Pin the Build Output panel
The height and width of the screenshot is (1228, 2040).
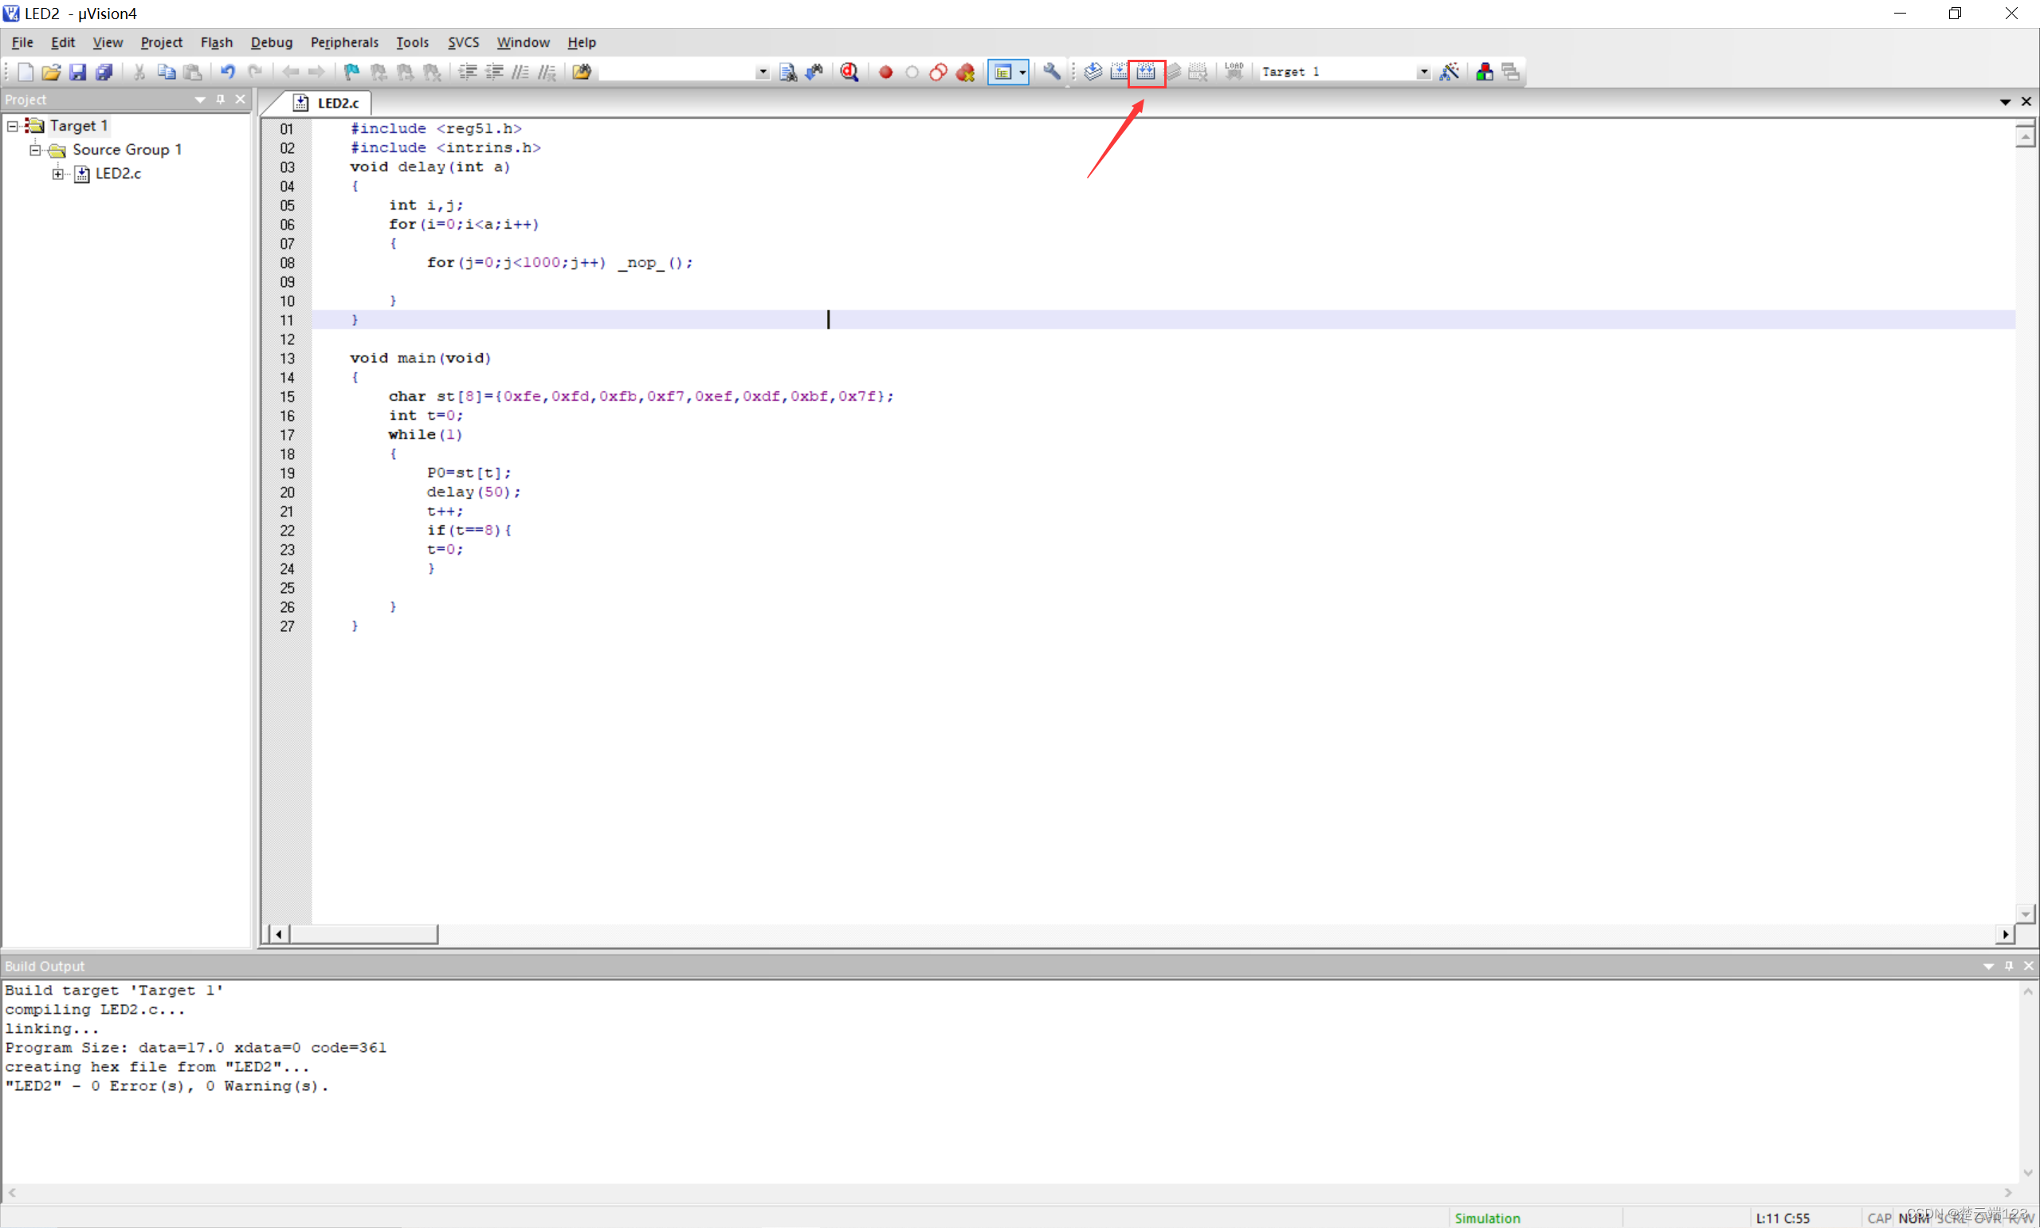coord(2009,966)
